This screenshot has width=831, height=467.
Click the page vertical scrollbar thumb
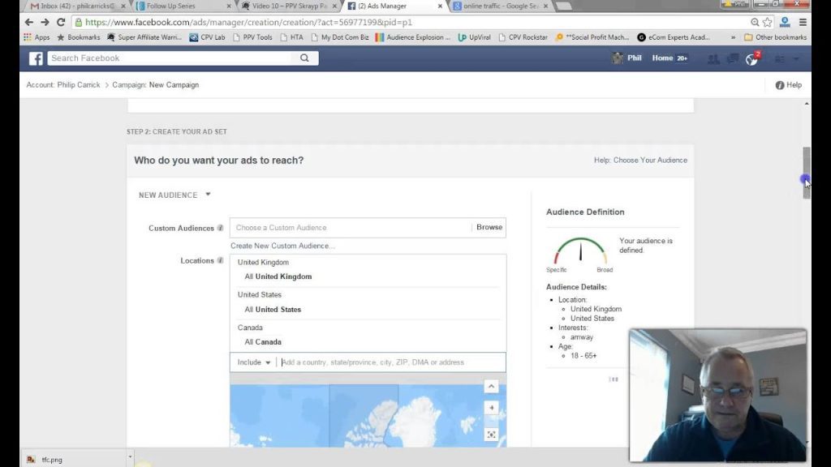[x=807, y=173]
